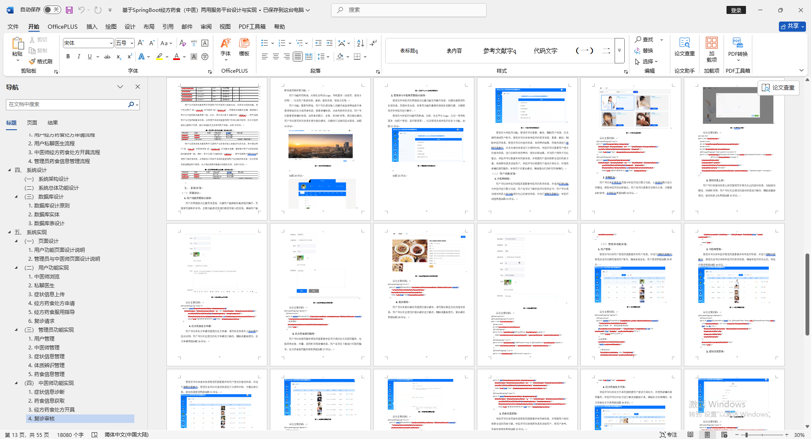Apply the character border icon
This screenshot has height=439, width=811.
point(205,43)
